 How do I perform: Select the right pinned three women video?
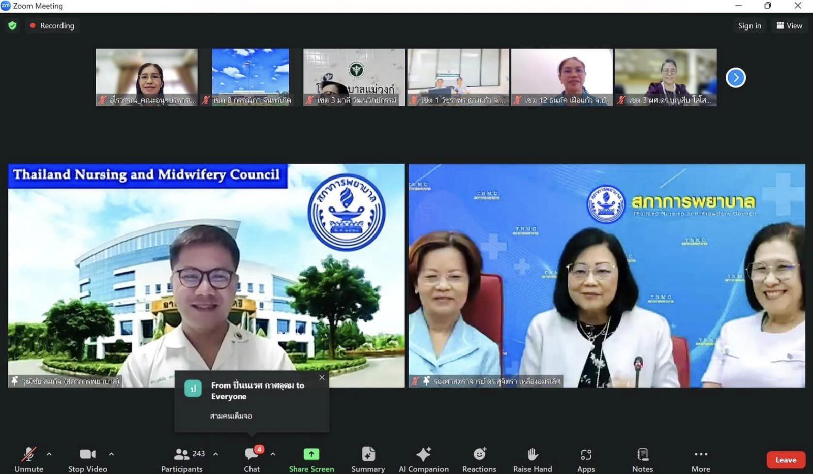pyautogui.click(x=607, y=275)
